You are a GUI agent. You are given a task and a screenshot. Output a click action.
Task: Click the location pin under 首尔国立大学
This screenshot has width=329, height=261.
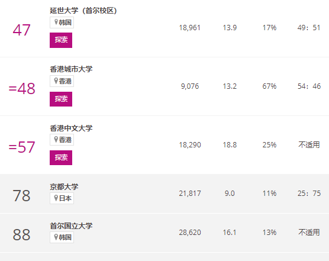pyautogui.click(x=56, y=237)
